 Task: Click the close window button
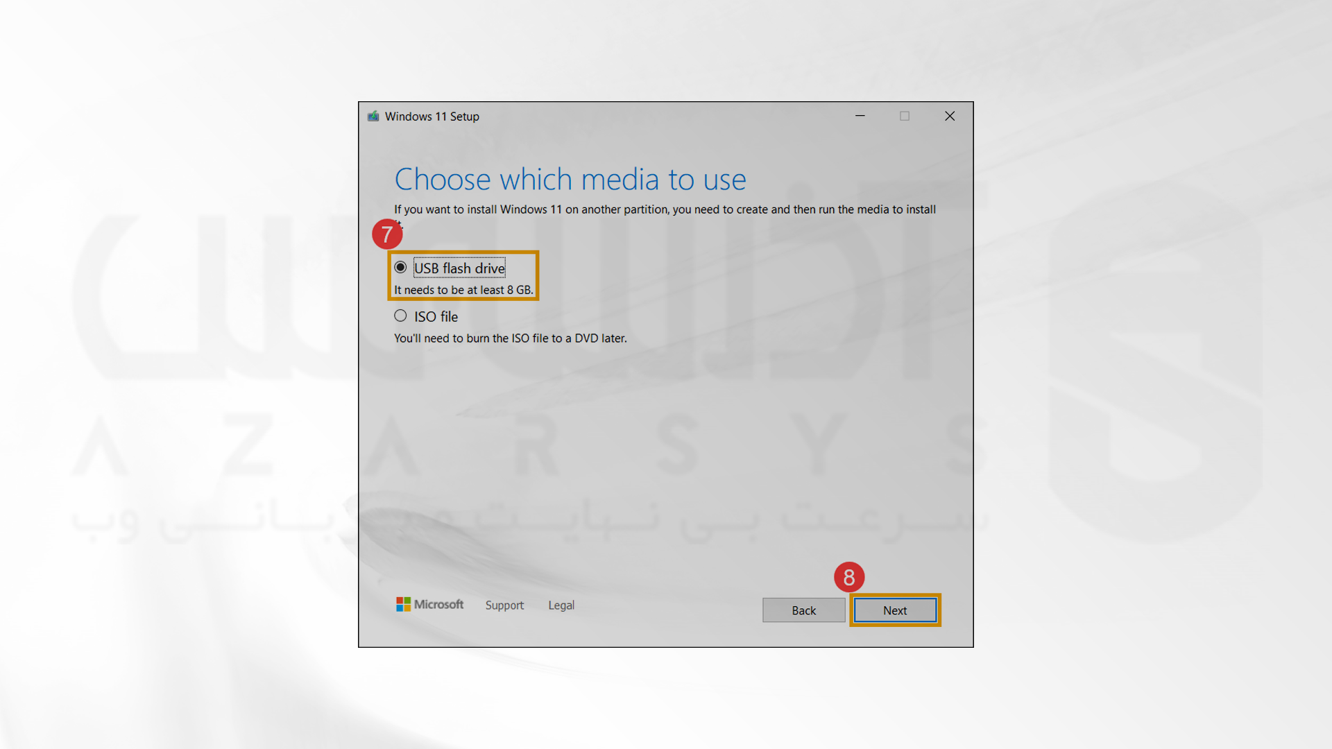(x=950, y=116)
